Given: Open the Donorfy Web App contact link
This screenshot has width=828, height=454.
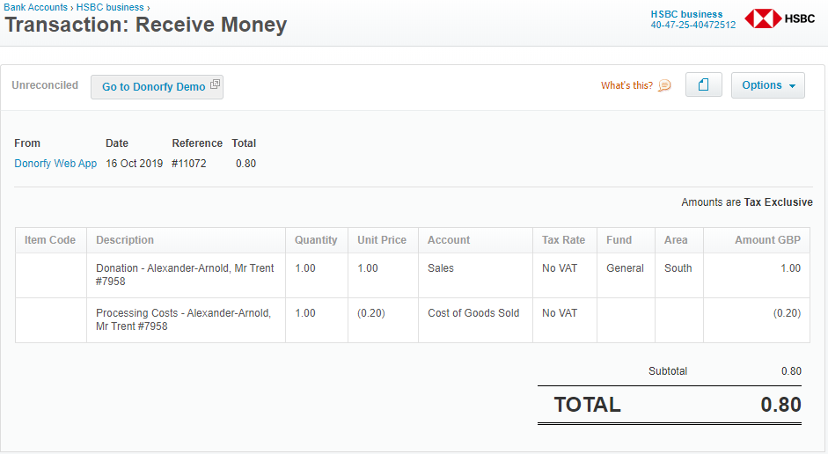Looking at the screenshot, I should [55, 164].
